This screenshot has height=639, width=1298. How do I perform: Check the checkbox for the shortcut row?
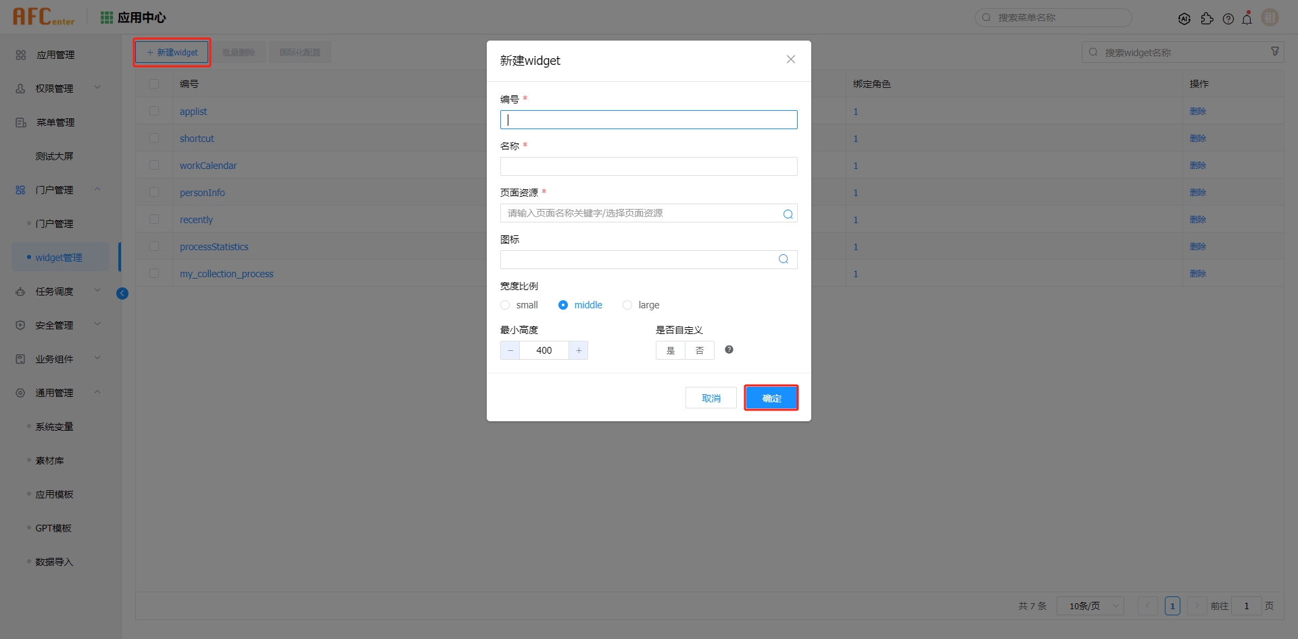154,138
